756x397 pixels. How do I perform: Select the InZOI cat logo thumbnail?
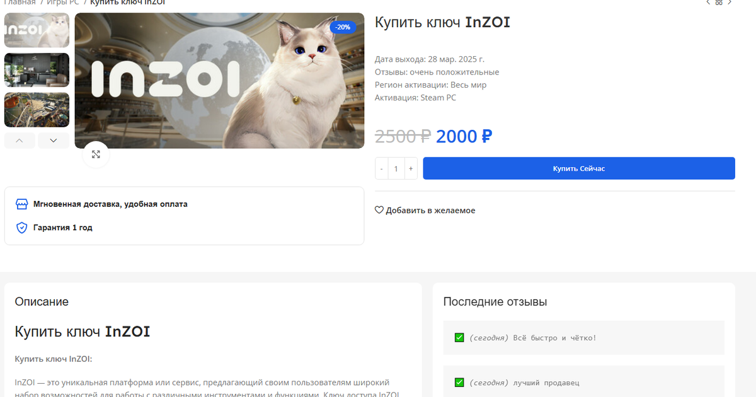tap(37, 30)
